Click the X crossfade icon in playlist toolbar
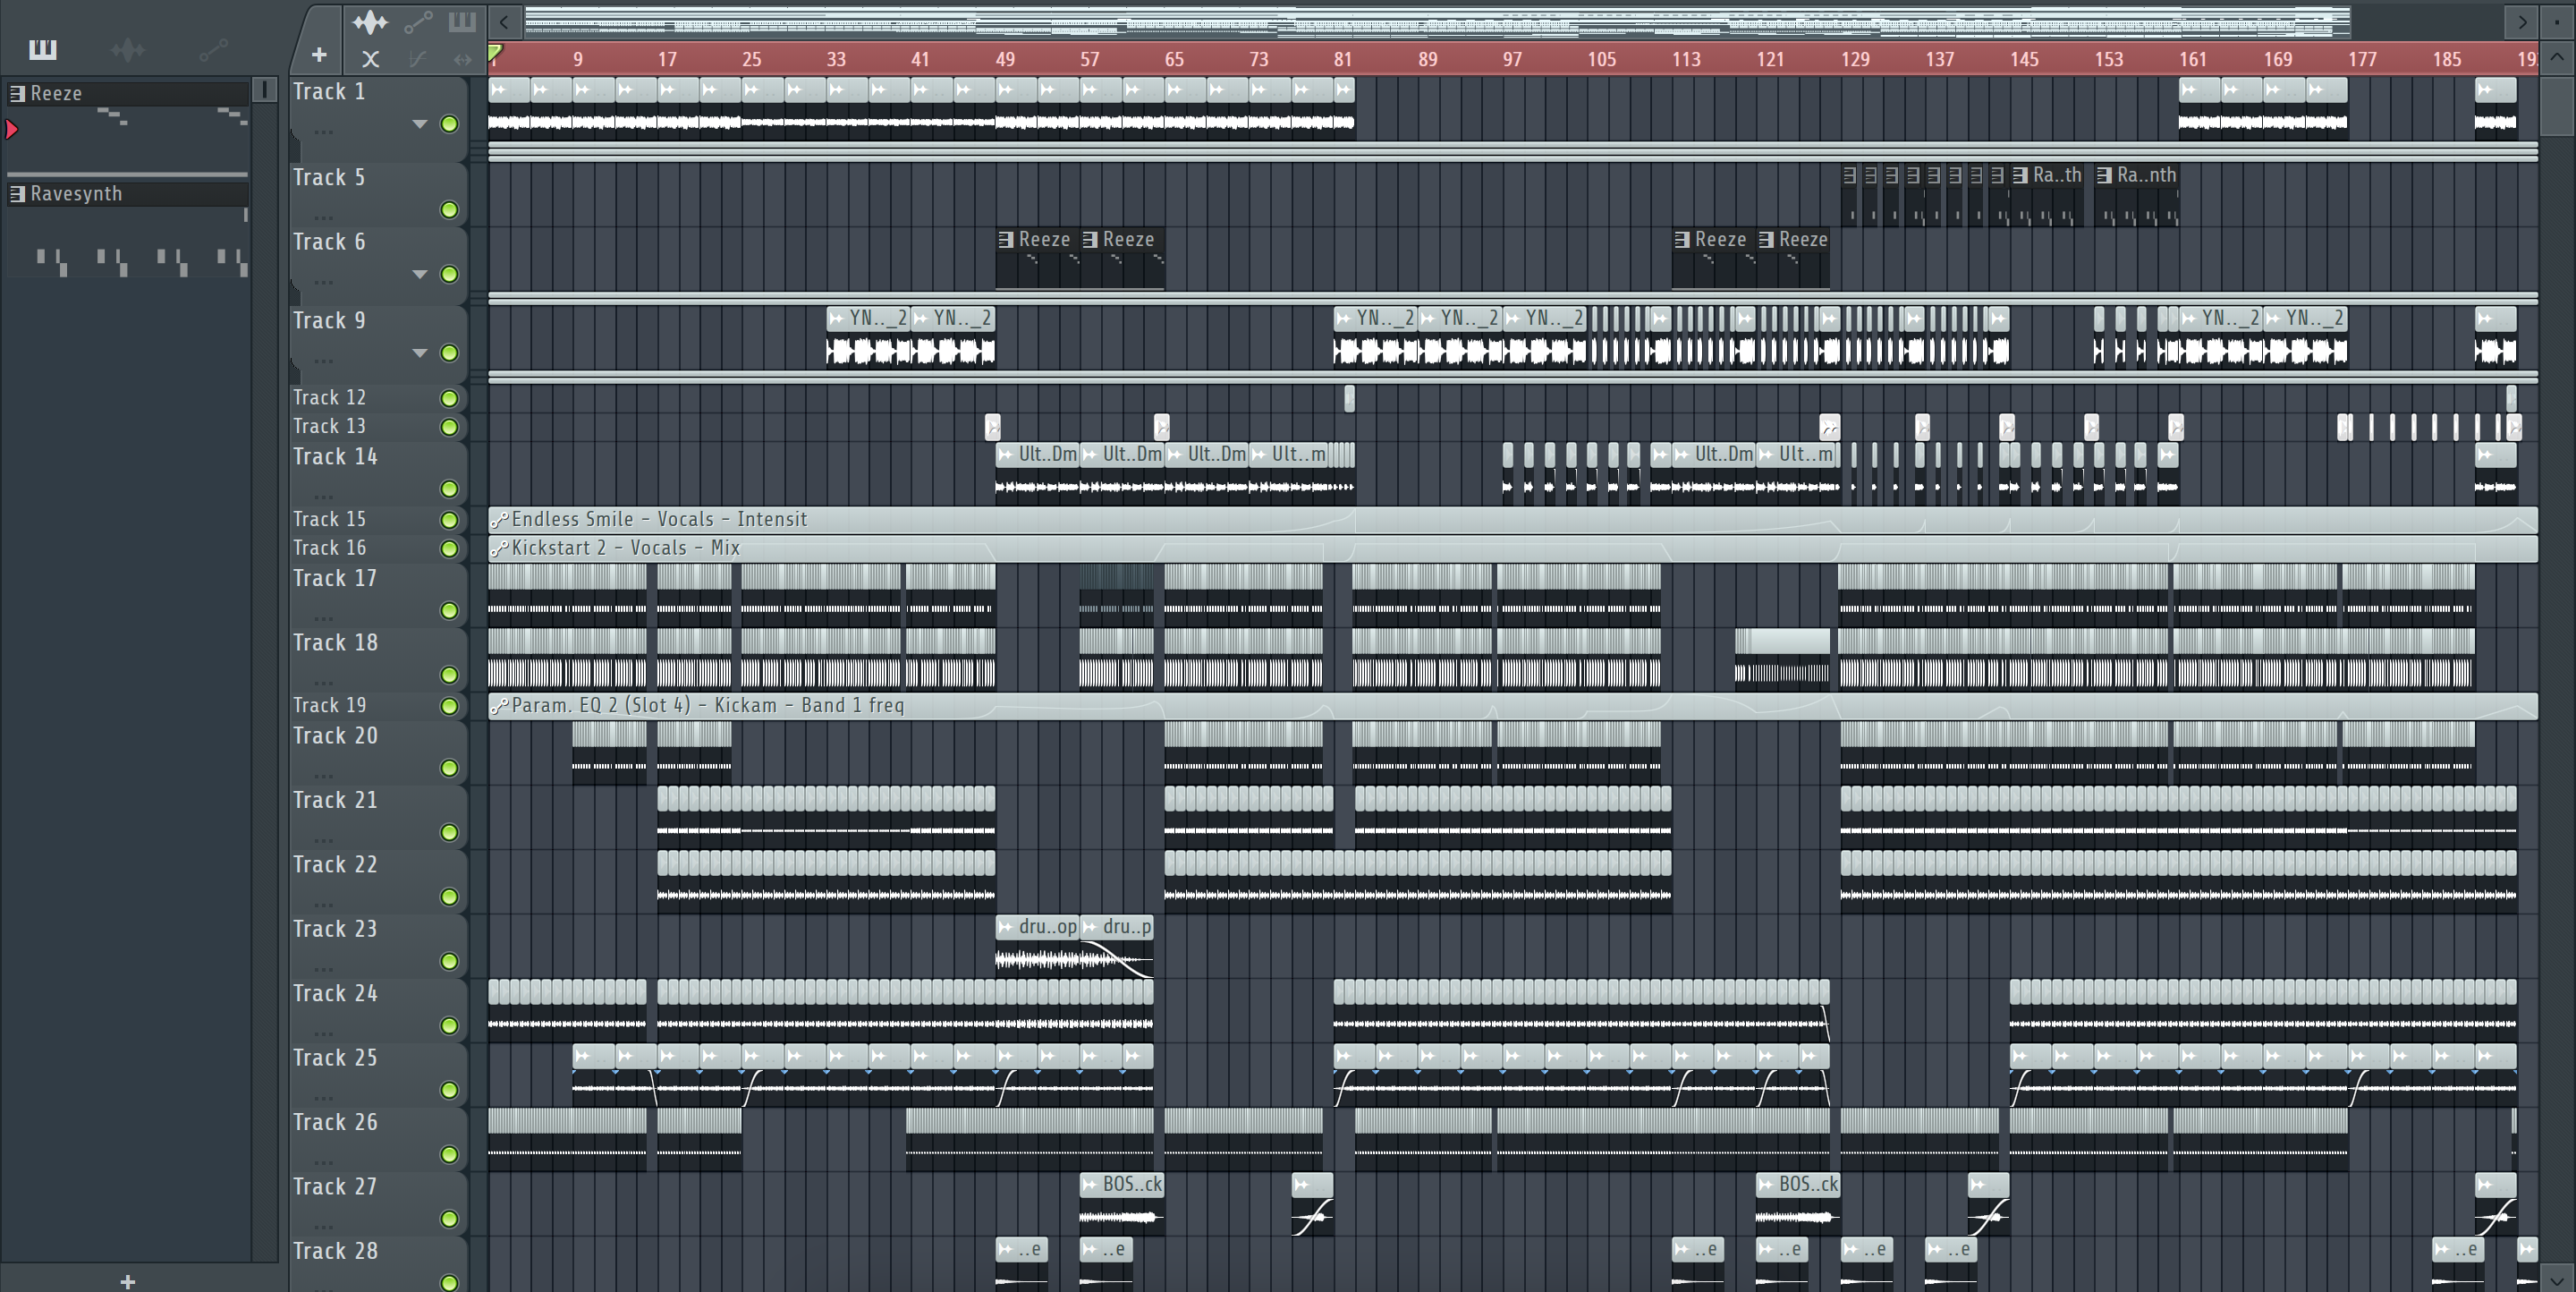This screenshot has height=1292, width=2576. coord(370,59)
